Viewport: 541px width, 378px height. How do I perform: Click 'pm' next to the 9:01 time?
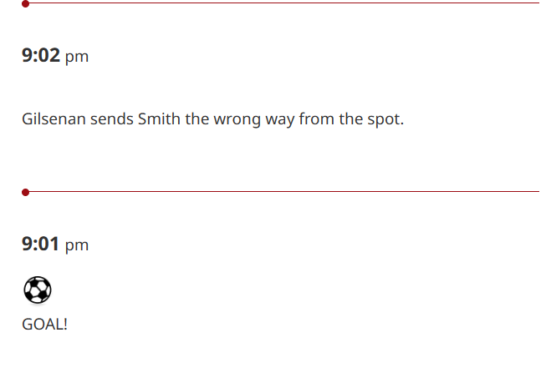[x=77, y=245]
